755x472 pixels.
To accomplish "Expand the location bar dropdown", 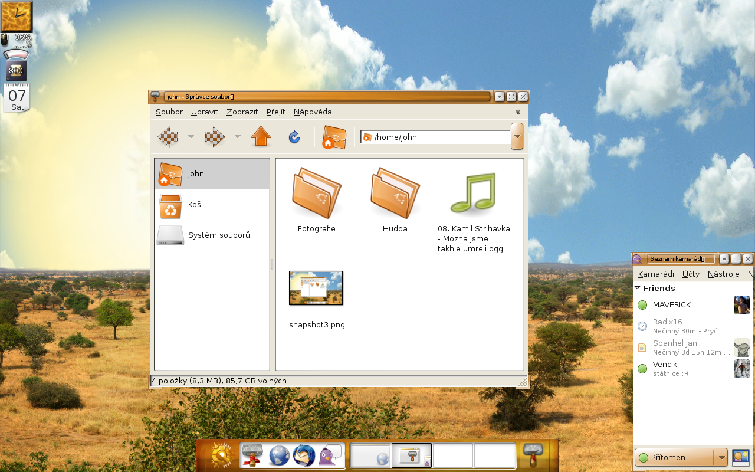I will pos(517,137).
